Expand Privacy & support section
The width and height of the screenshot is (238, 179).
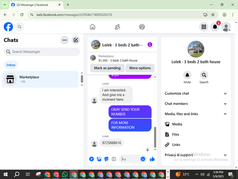pos(196,155)
